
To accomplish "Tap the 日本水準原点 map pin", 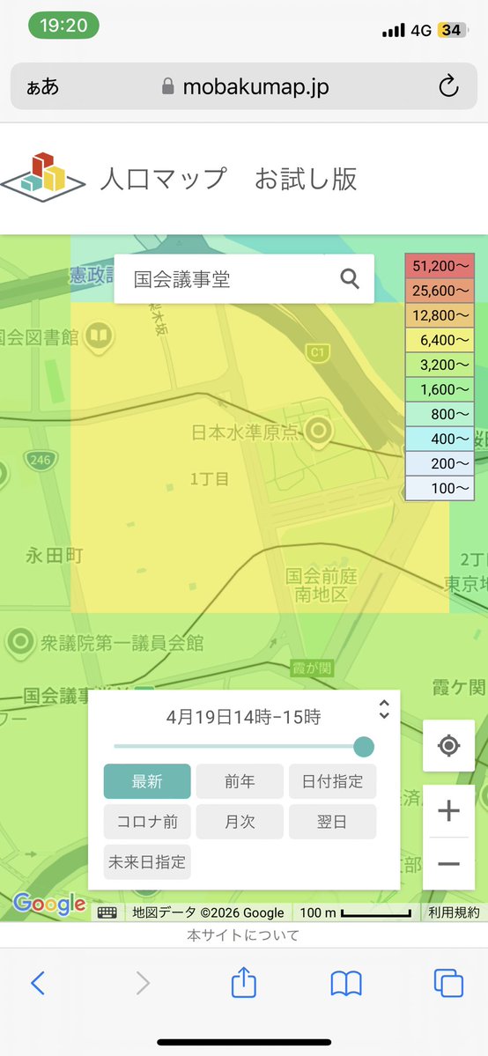I will tap(318, 432).
